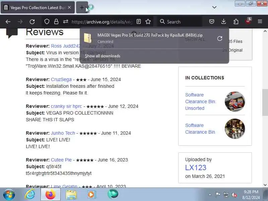
Task: Click the 'IN COLLECTIONS' heading
Action: pyautogui.click(x=205, y=78)
